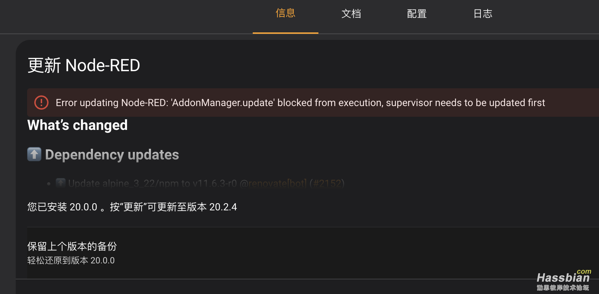The width and height of the screenshot is (599, 294).
Task: Select the version text 您已安装 20.0.0
Action: (x=66, y=207)
